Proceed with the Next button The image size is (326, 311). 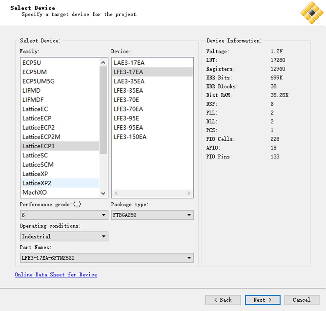263,300
